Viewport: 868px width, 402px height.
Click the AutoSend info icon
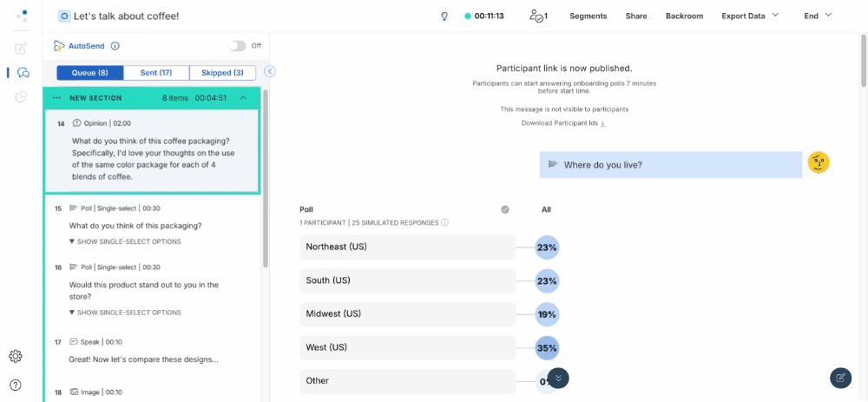tap(115, 46)
